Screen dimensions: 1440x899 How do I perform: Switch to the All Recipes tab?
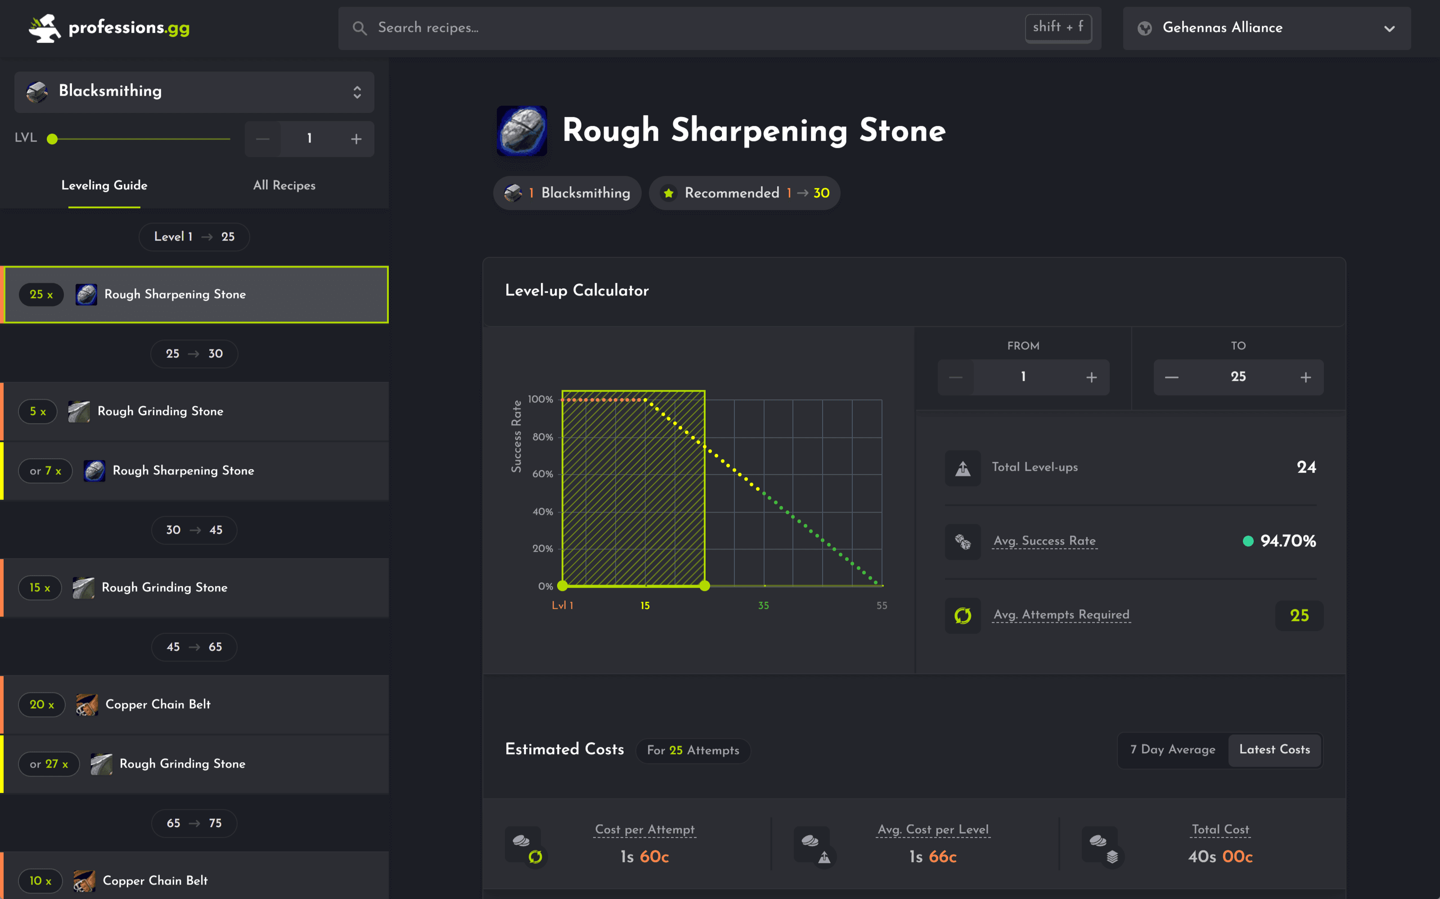point(283,185)
